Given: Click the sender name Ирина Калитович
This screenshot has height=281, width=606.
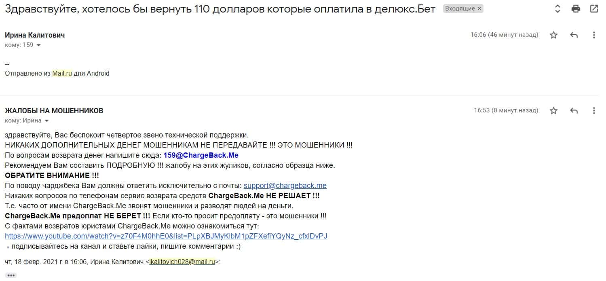Looking at the screenshot, I should coord(35,35).
